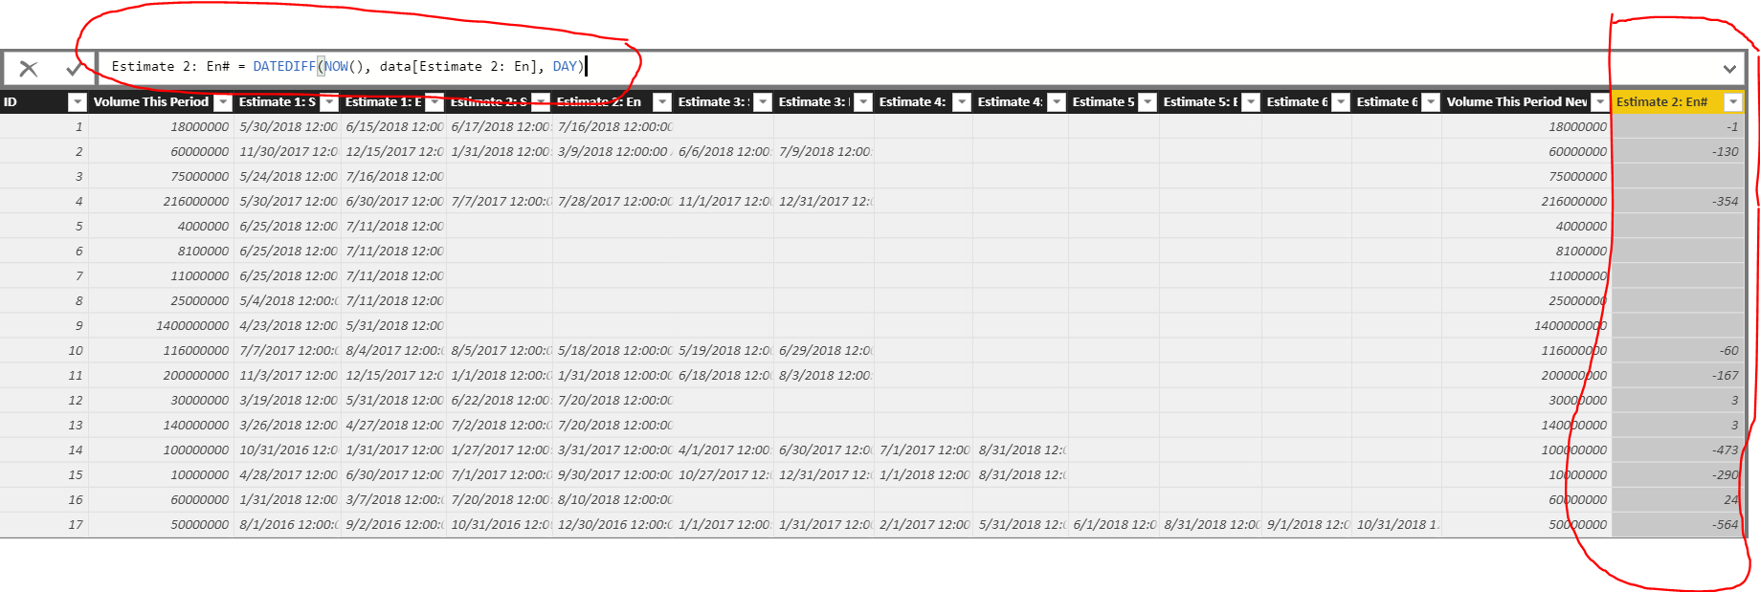Expand the formula bar with the chevron
1760x592 pixels.
point(1729,69)
